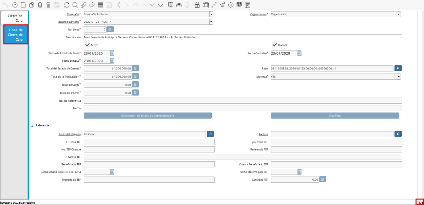Click the Refresh icon in toolbar

click(66, 5)
